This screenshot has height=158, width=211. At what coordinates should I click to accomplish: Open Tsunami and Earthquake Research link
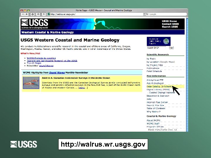point(52,61)
